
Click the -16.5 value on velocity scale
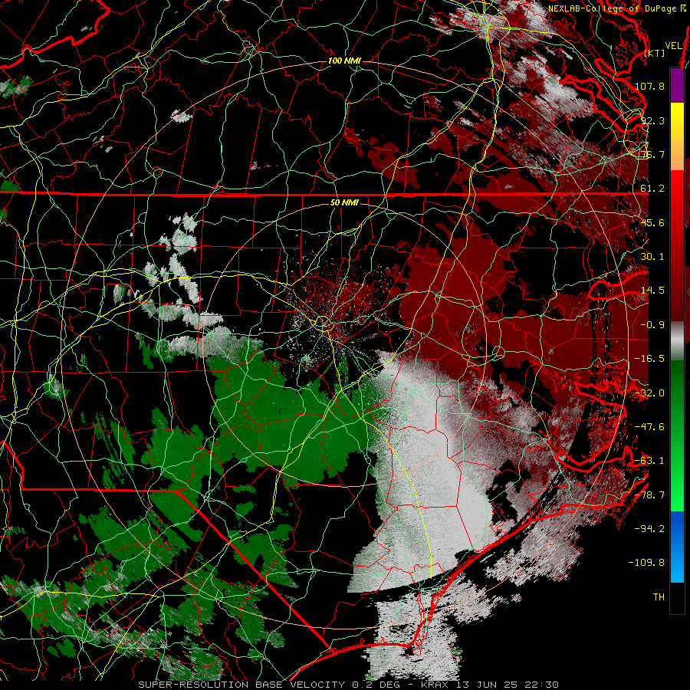(x=649, y=359)
